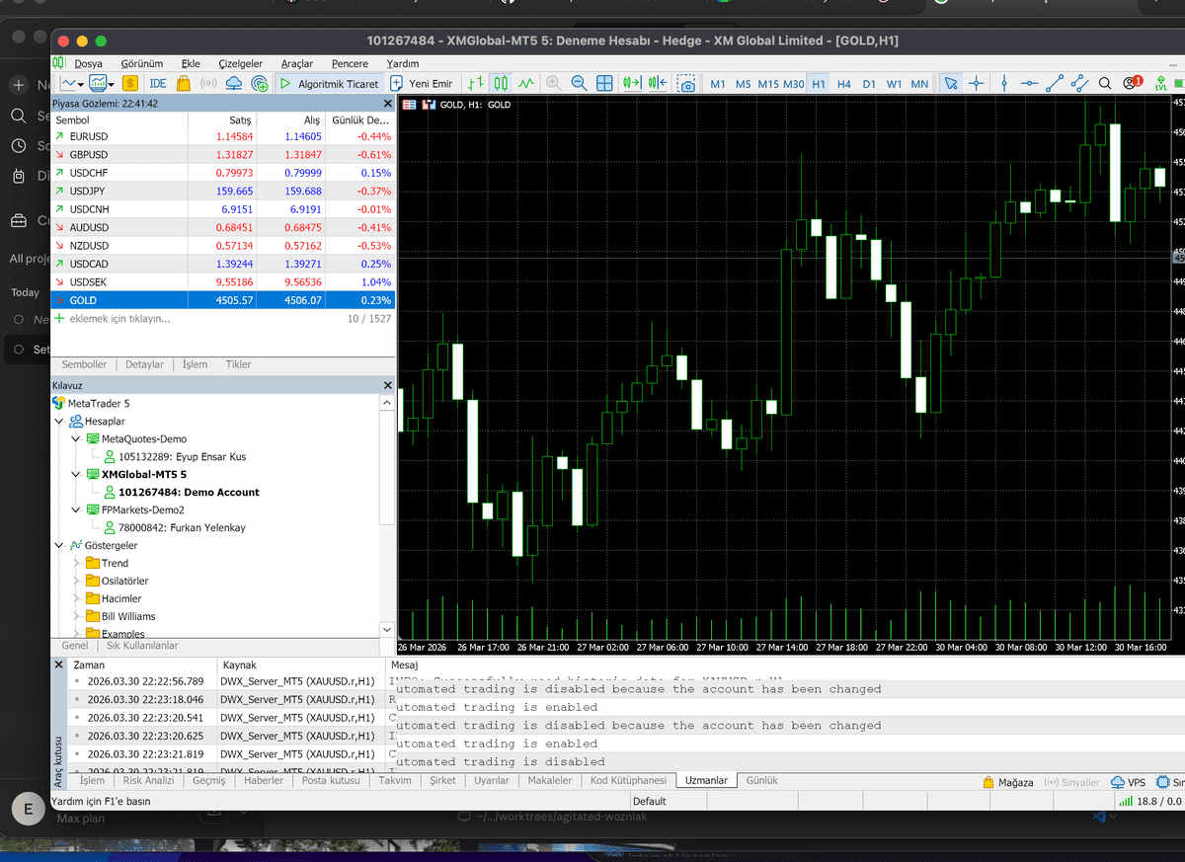Screen dimensions: 1185x862
Task: Collapse the Hesaplar tree node
Action: tap(59, 422)
